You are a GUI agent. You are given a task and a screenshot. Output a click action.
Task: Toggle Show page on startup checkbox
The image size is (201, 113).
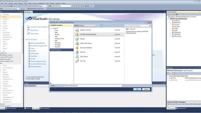click(x=26, y=79)
